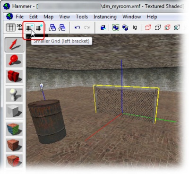Click the Hide selected objects red cube icon
The height and width of the screenshot is (174, 189).
[148, 27]
